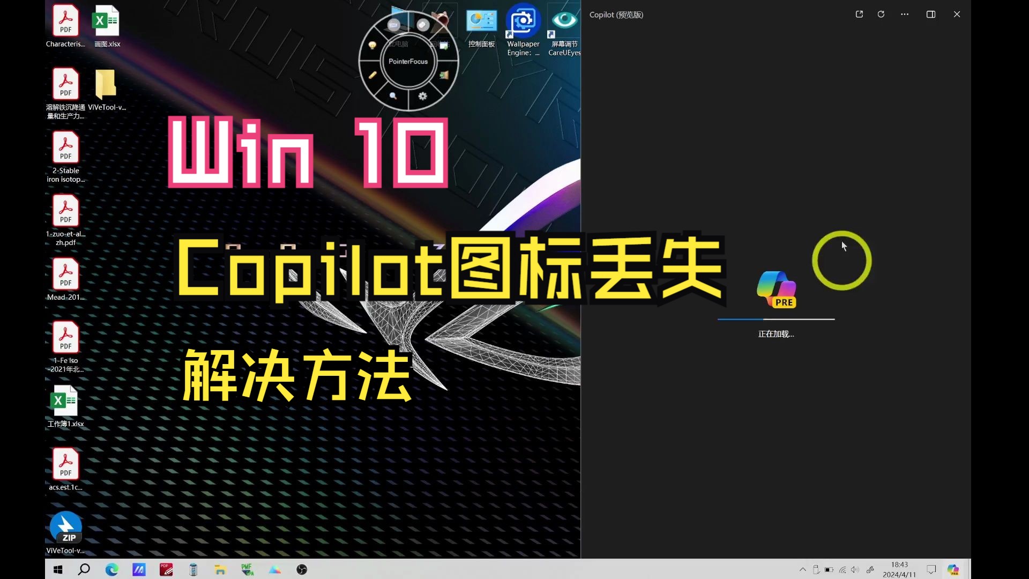Image resolution: width=1029 pixels, height=579 pixels.
Task: Select acs.est.1c... PDF file
Action: click(x=65, y=470)
